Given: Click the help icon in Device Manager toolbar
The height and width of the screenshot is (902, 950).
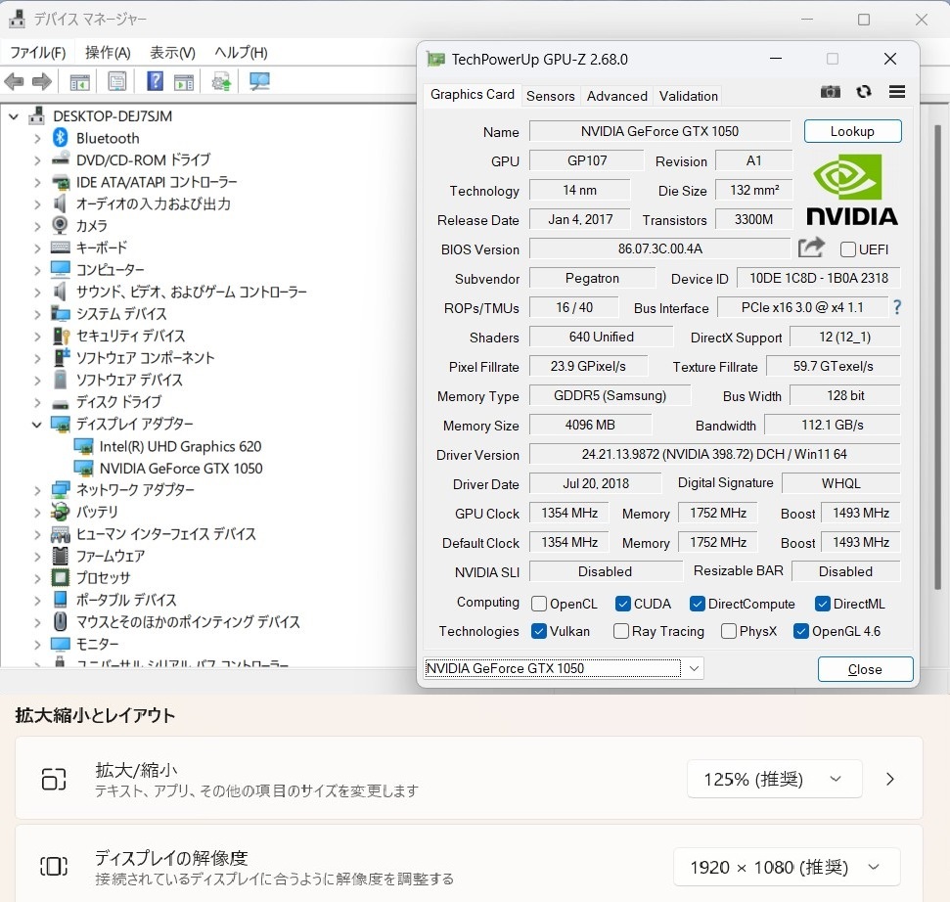Looking at the screenshot, I should tap(155, 82).
